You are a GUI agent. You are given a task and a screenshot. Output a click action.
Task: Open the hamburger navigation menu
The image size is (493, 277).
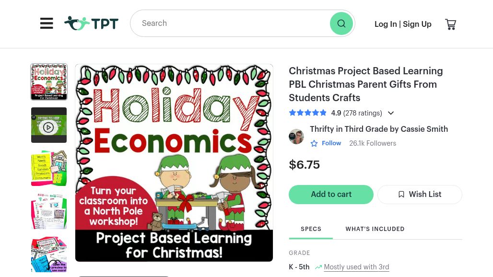click(x=47, y=23)
